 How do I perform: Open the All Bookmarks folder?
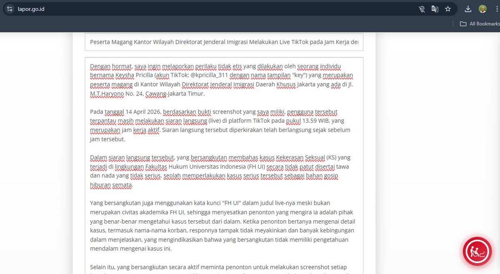pos(480,24)
